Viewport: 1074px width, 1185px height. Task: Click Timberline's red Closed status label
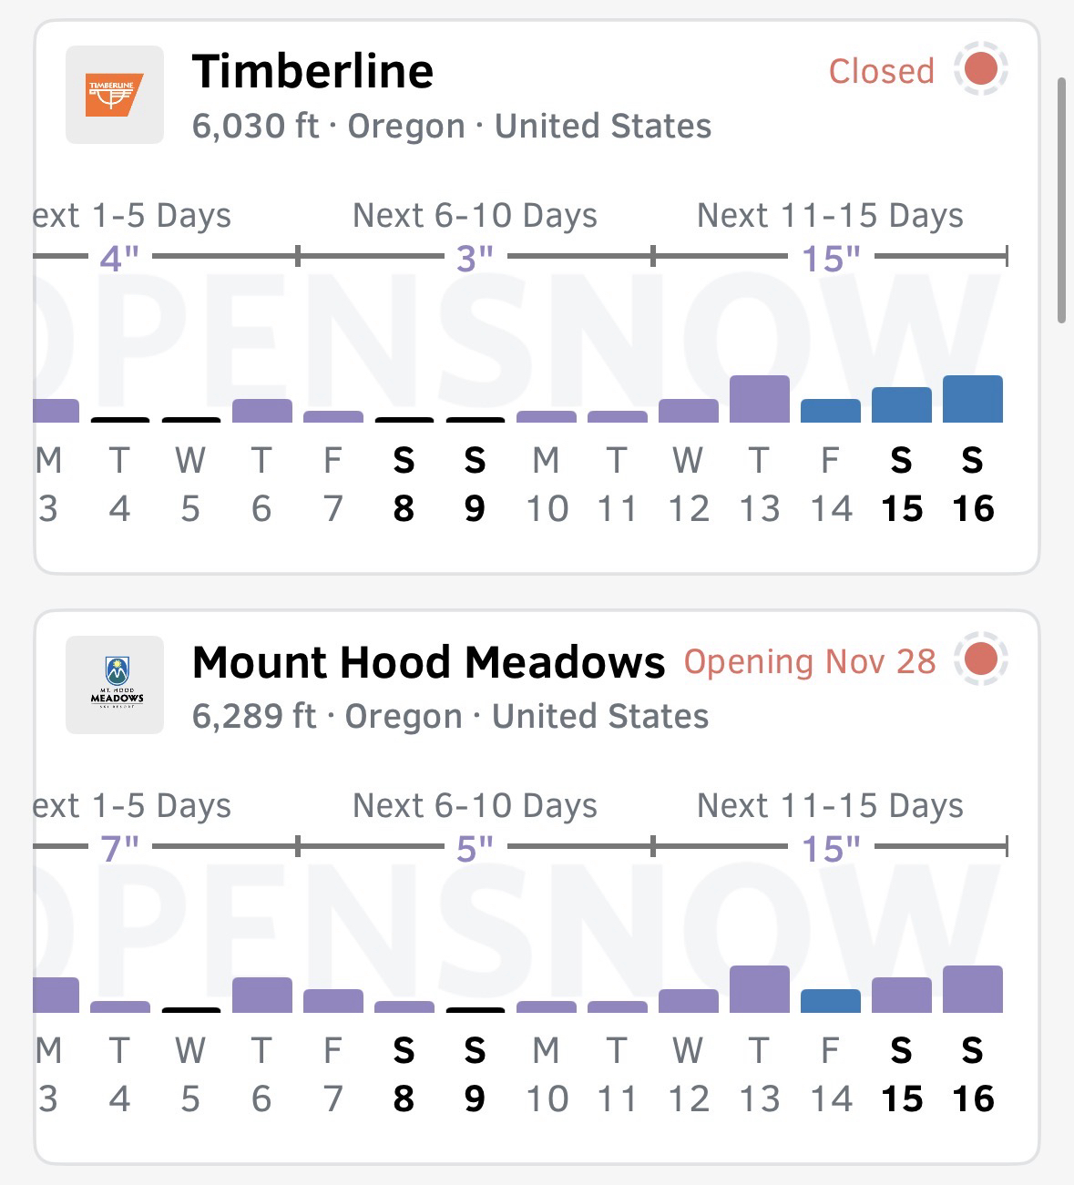(881, 71)
